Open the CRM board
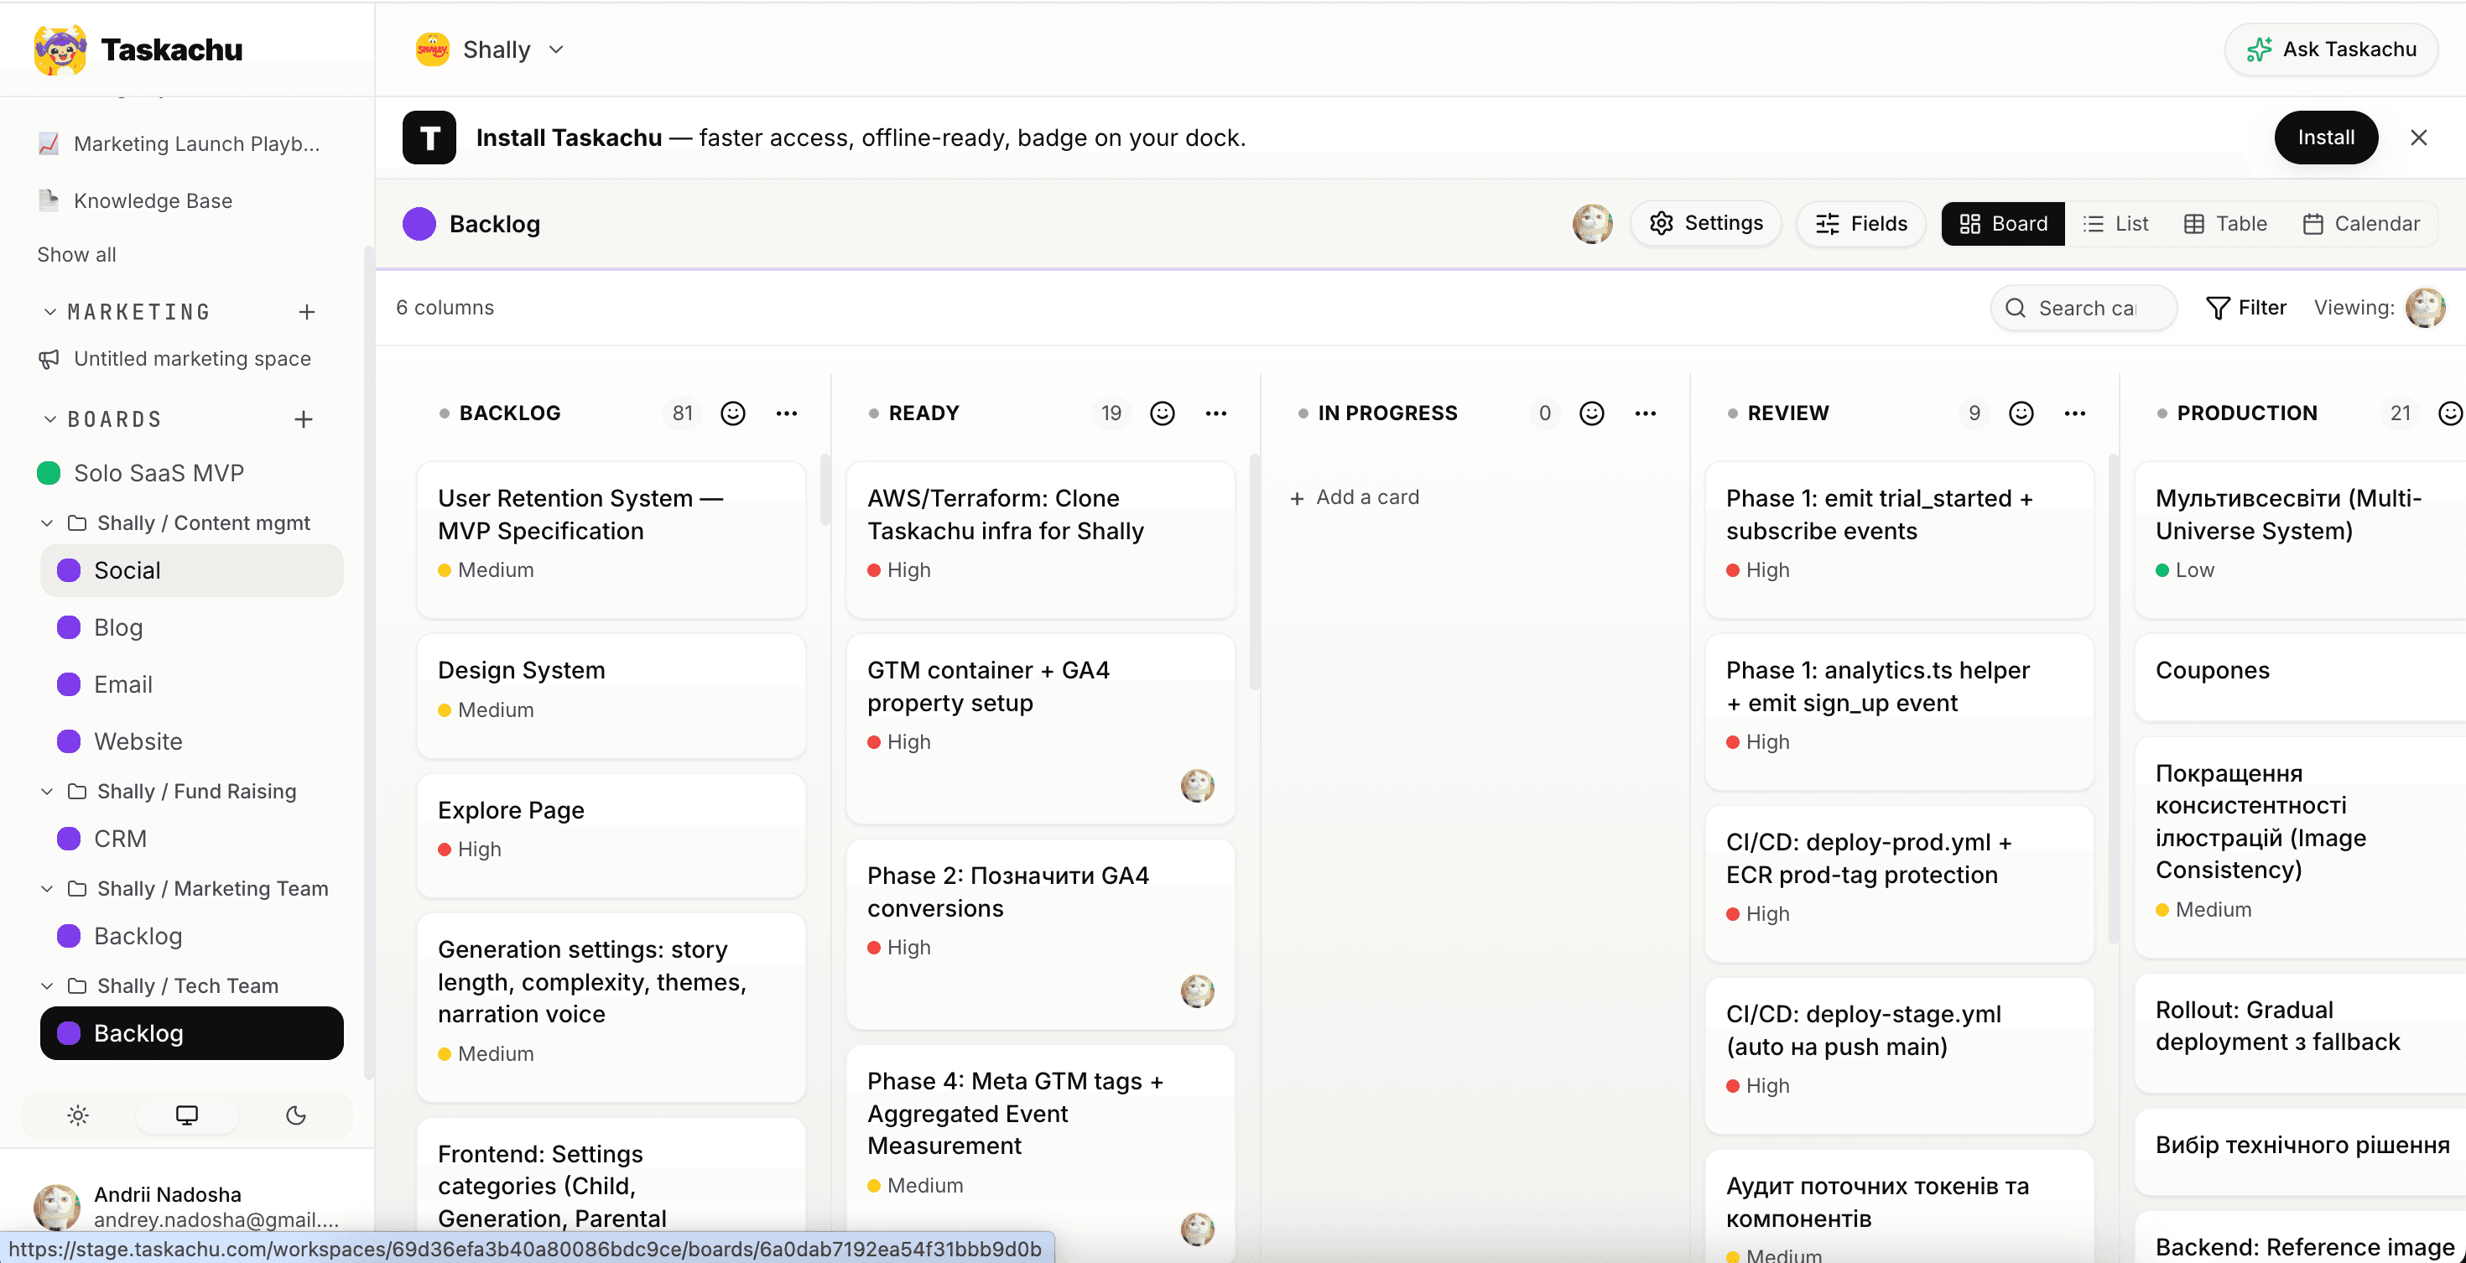 click(191, 839)
